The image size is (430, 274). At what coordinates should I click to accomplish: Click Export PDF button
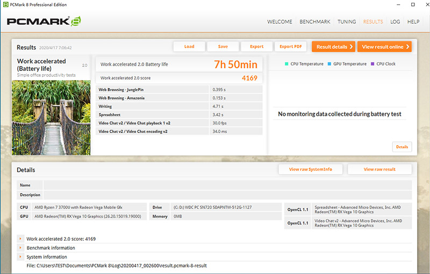[291, 47]
